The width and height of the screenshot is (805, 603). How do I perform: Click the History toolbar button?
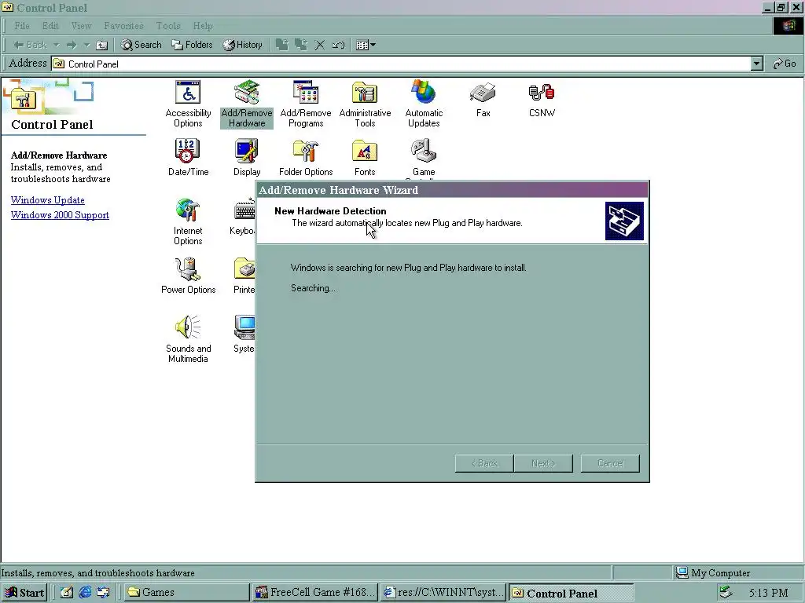pyautogui.click(x=242, y=45)
